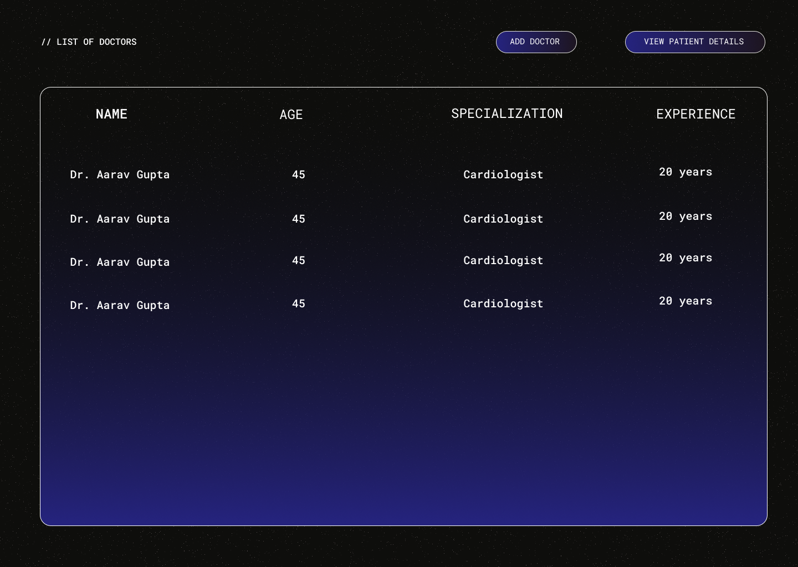Select the Name column header
The height and width of the screenshot is (567, 798).
[111, 114]
